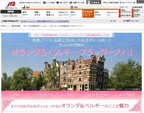
Task: Click the phone reservation icon
Action: click(71, 3)
